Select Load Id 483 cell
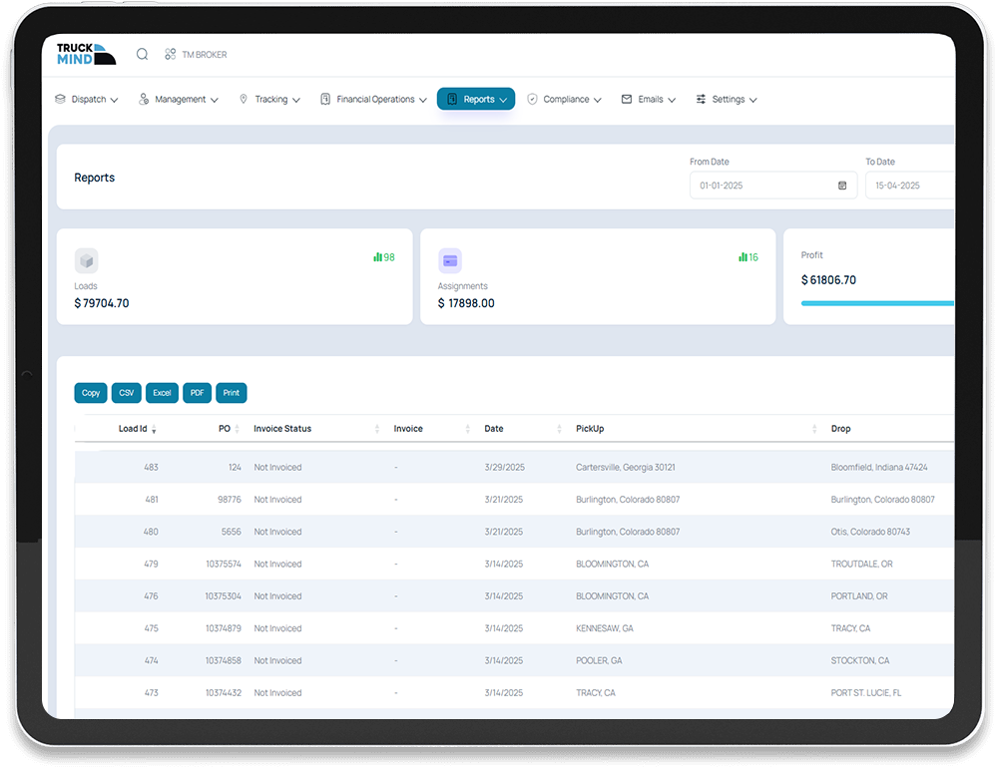The height and width of the screenshot is (768, 998). 151,467
